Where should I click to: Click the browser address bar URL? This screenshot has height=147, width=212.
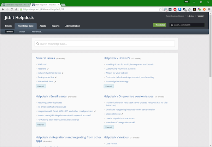tap(43, 9)
